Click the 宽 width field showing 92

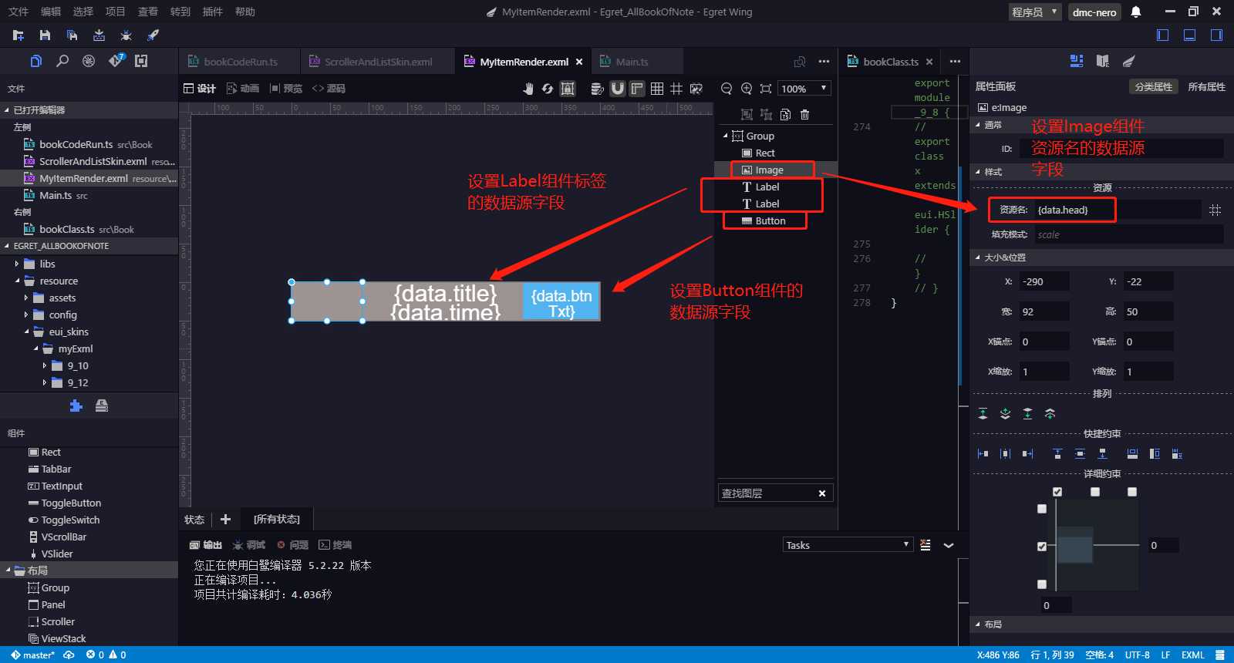1044,311
